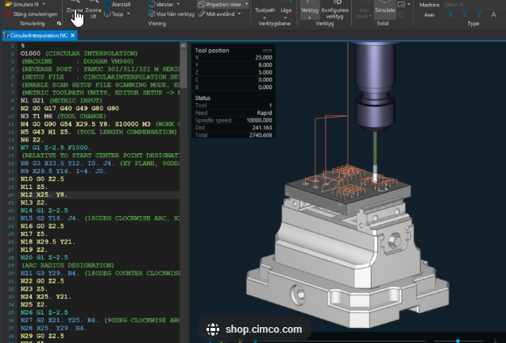Expand the Mät avstånd dropdown arrow

pyautogui.click(x=239, y=13)
